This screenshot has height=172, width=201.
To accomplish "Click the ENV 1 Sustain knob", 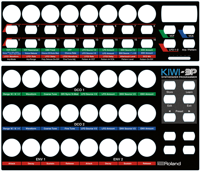I will [50, 148].
